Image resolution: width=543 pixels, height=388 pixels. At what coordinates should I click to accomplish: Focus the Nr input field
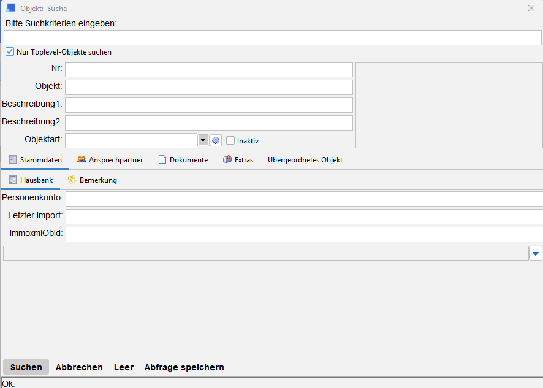(208, 69)
